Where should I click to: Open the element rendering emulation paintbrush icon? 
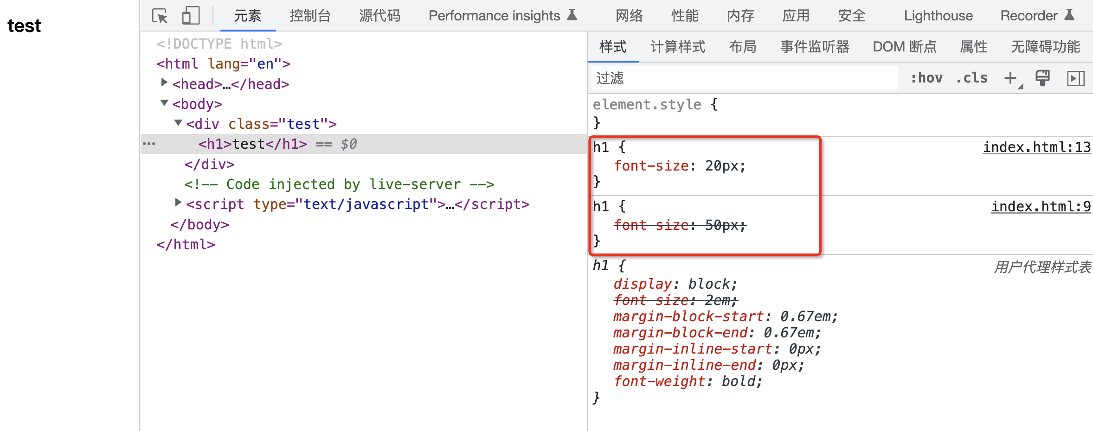coord(1042,78)
